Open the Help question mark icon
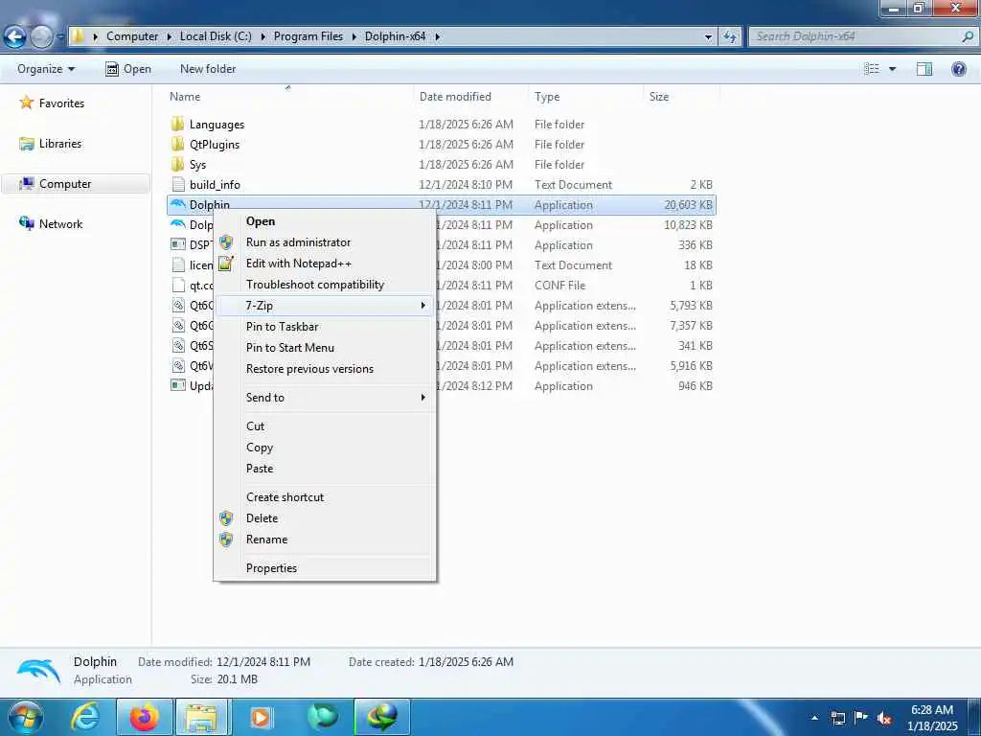 pyautogui.click(x=958, y=69)
